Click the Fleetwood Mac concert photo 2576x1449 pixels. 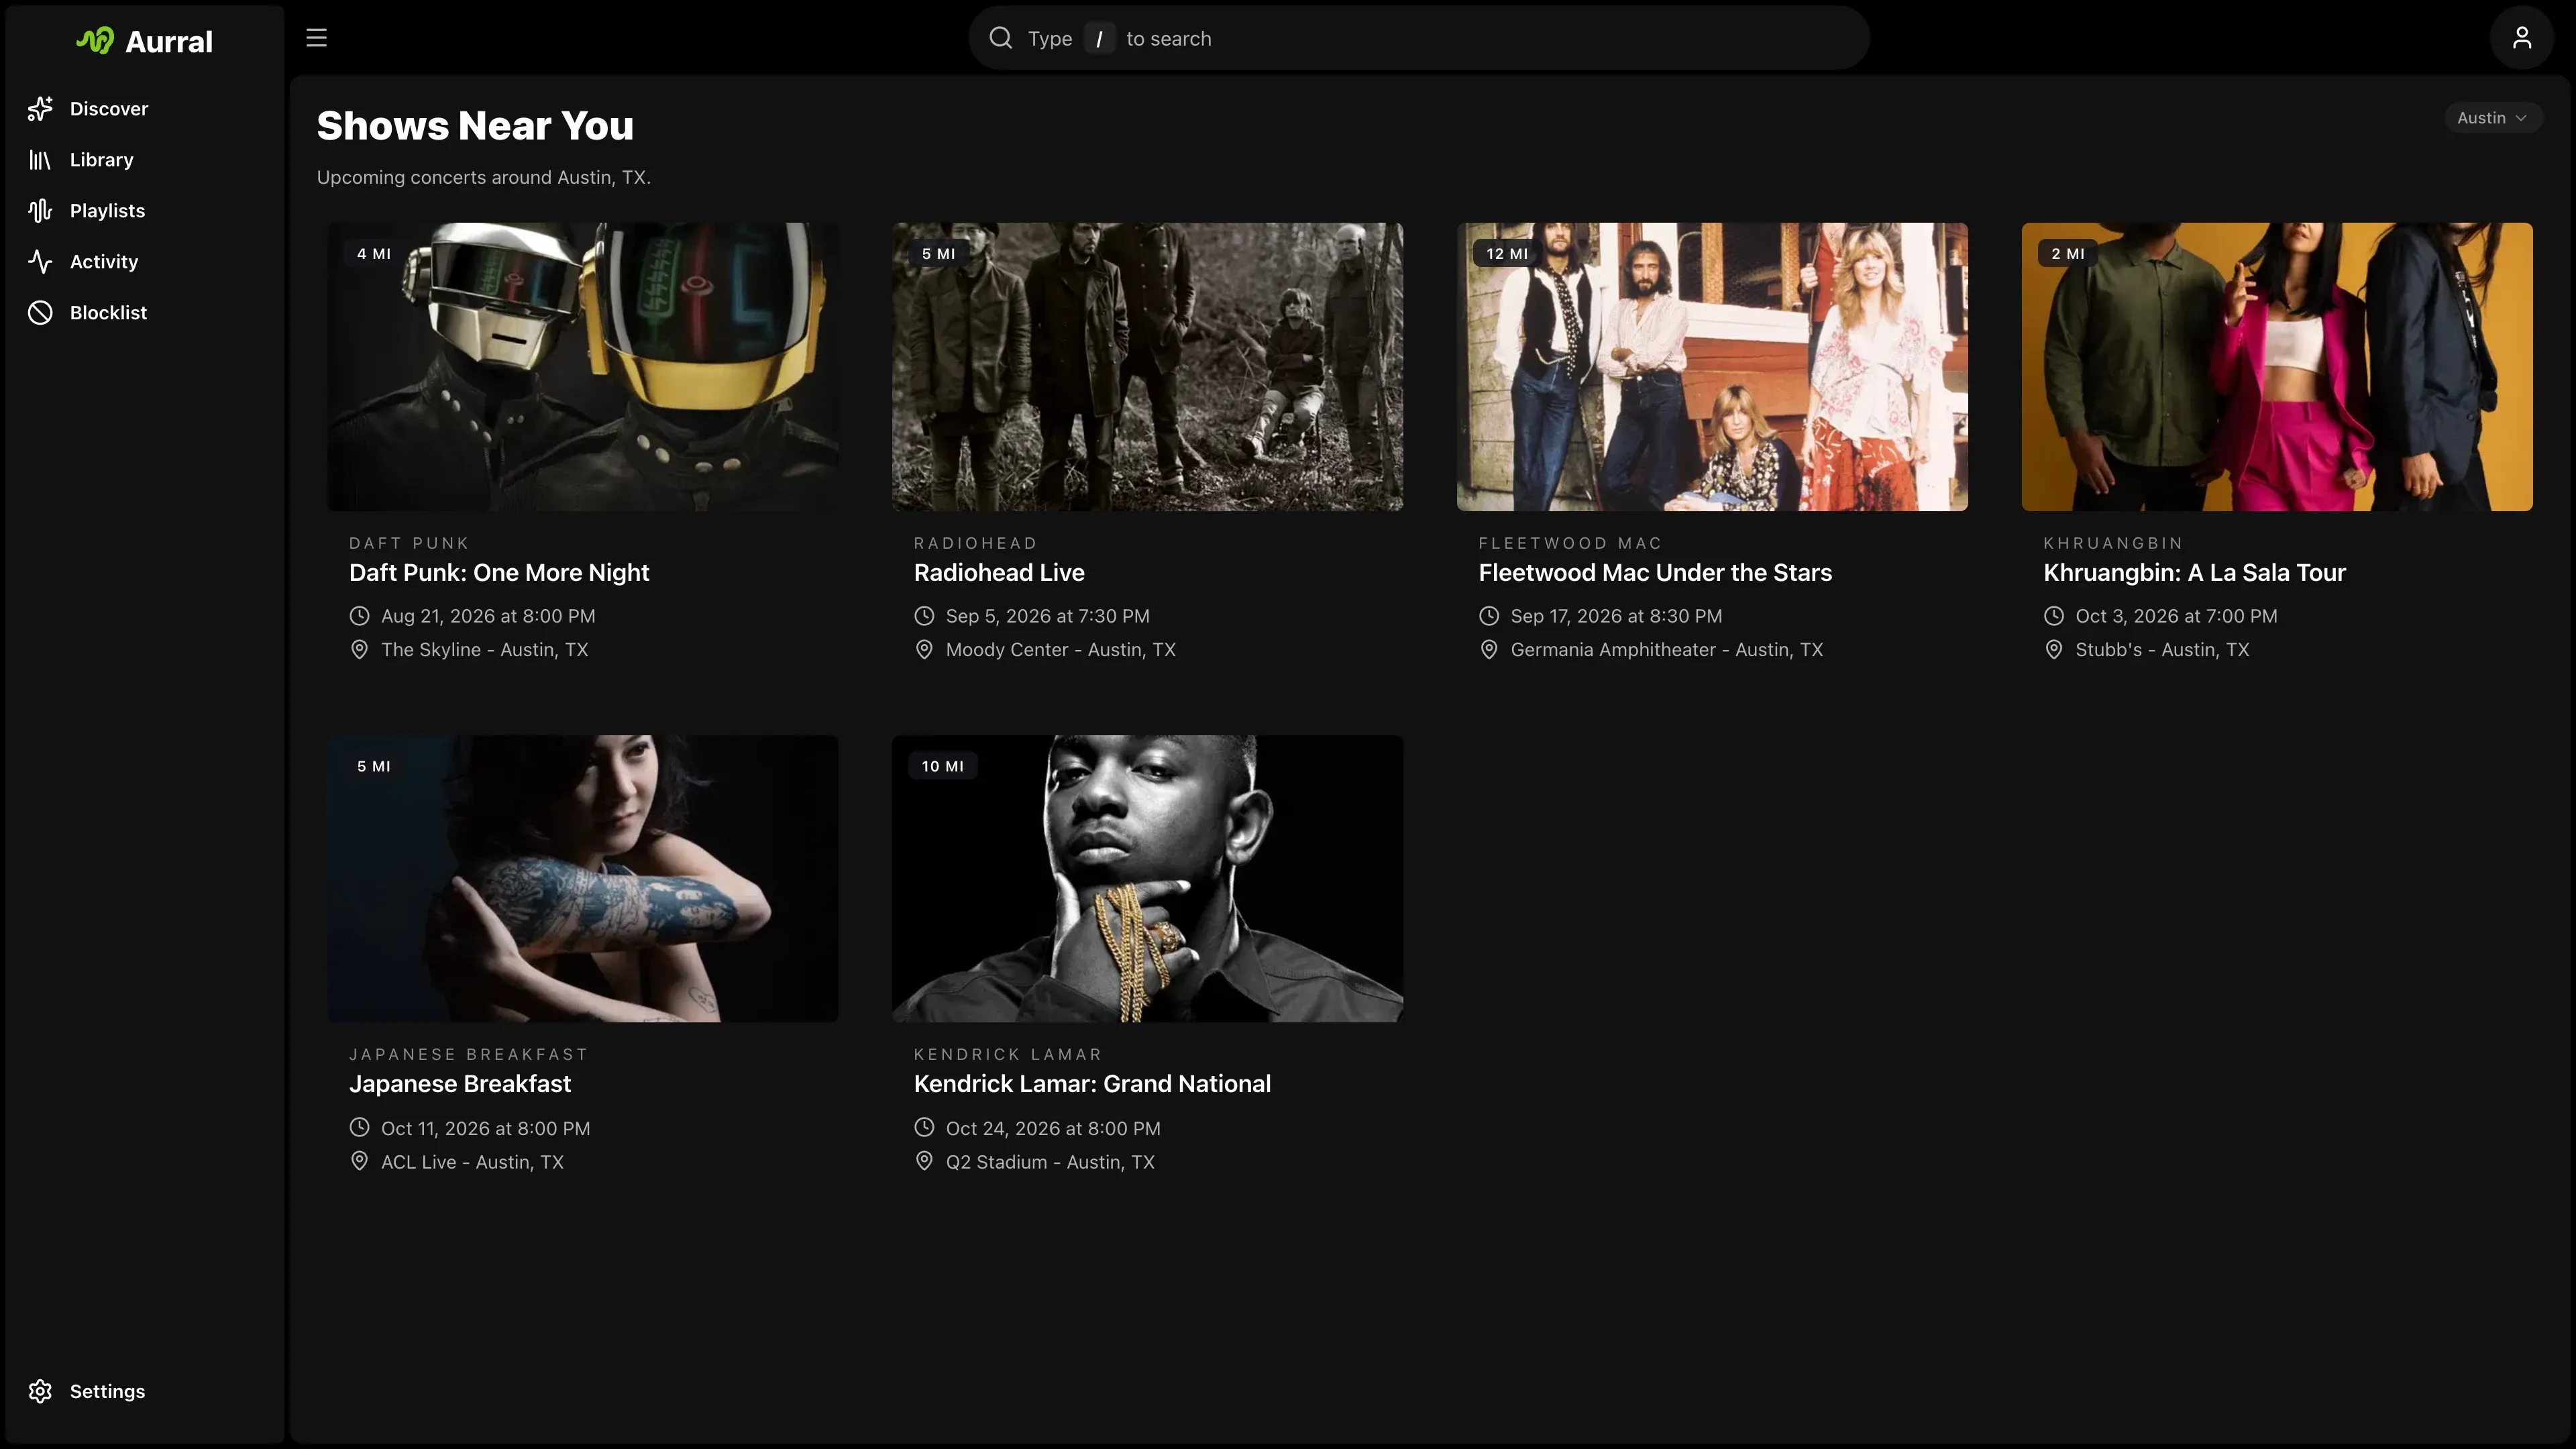coord(1713,367)
